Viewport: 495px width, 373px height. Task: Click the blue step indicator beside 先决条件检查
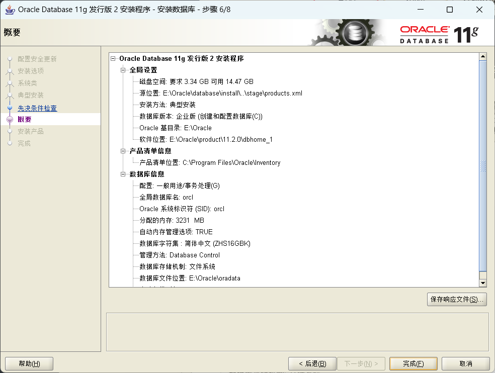pos(11,108)
